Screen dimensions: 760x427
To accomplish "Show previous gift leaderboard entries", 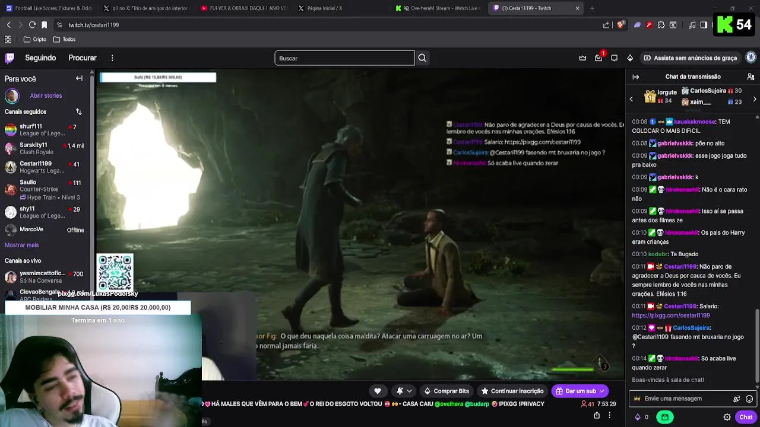I will point(631,99).
